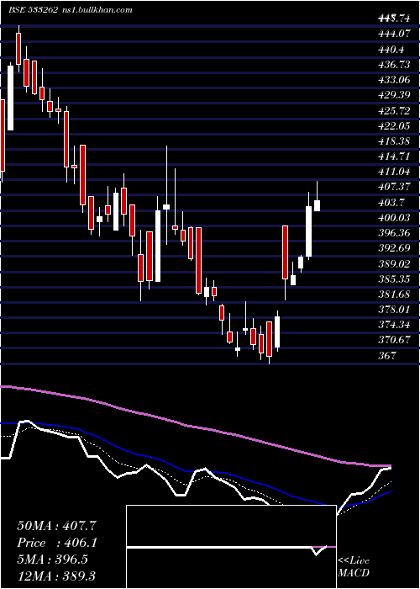The width and height of the screenshot is (420, 589).
Task: Click the 414.71 price axis label
Action: (x=394, y=157)
